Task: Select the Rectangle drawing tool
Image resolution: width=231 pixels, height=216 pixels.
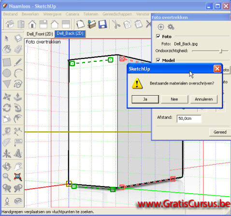Action: pos(7,62)
